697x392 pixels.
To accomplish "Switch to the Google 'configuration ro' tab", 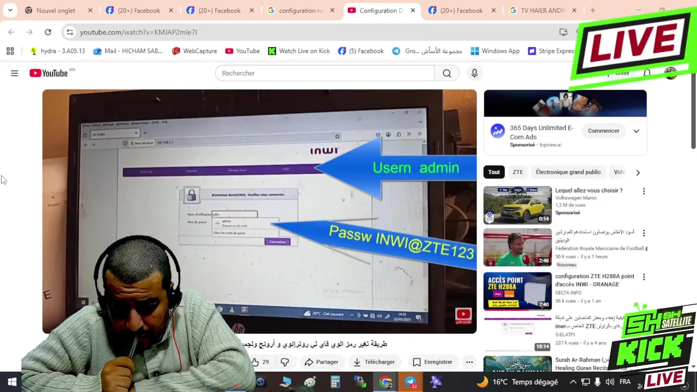I will coord(301,10).
